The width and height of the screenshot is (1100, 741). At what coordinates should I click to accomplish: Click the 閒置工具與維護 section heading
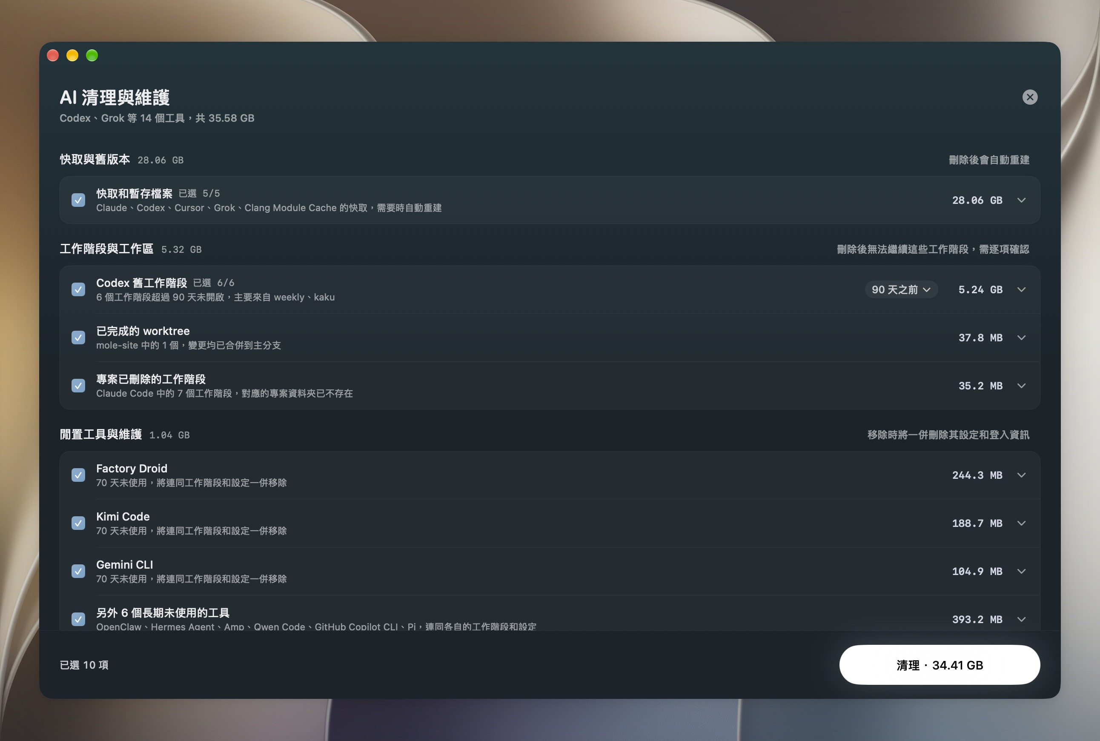pyautogui.click(x=101, y=434)
